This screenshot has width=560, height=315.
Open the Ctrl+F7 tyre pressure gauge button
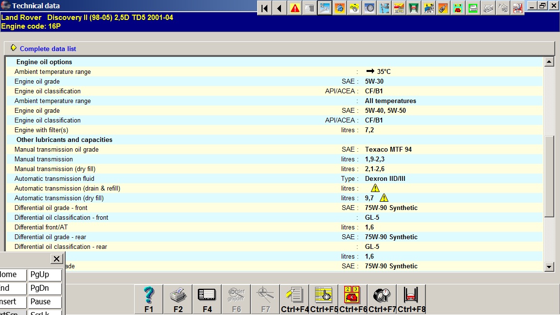pos(382,299)
